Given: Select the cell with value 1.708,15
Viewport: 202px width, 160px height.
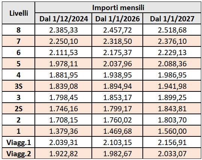Looking at the screenshot, I should [x=63, y=120].
